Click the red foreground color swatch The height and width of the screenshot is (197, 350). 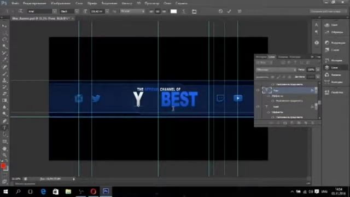tap(3, 166)
